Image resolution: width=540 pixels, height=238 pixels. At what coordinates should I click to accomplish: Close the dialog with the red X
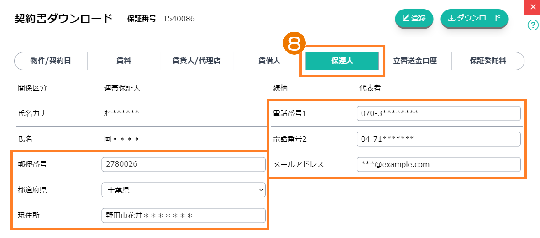click(533, 7)
